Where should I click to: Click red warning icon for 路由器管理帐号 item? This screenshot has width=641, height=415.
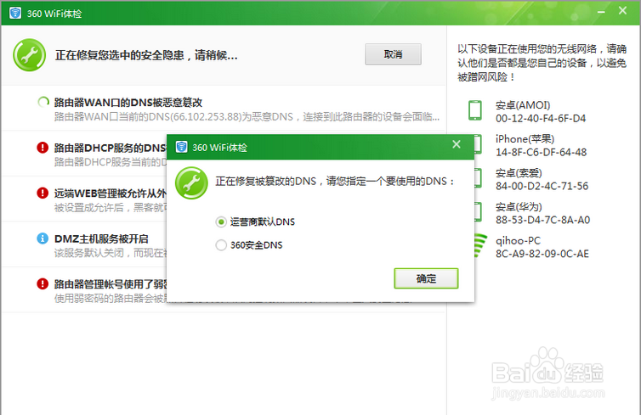43,283
